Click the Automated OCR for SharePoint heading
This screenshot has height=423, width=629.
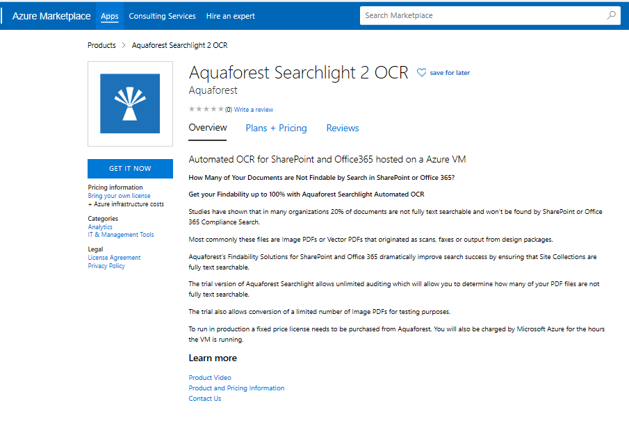click(327, 160)
